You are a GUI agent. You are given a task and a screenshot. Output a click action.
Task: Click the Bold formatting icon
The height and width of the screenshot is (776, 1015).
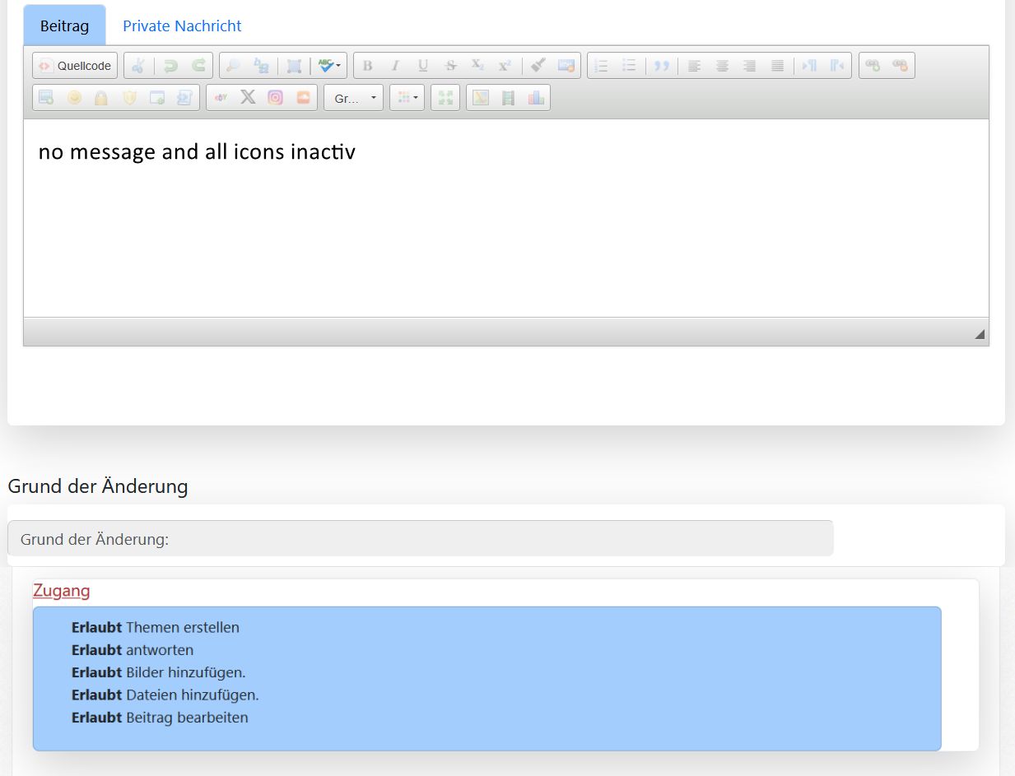[x=367, y=66]
